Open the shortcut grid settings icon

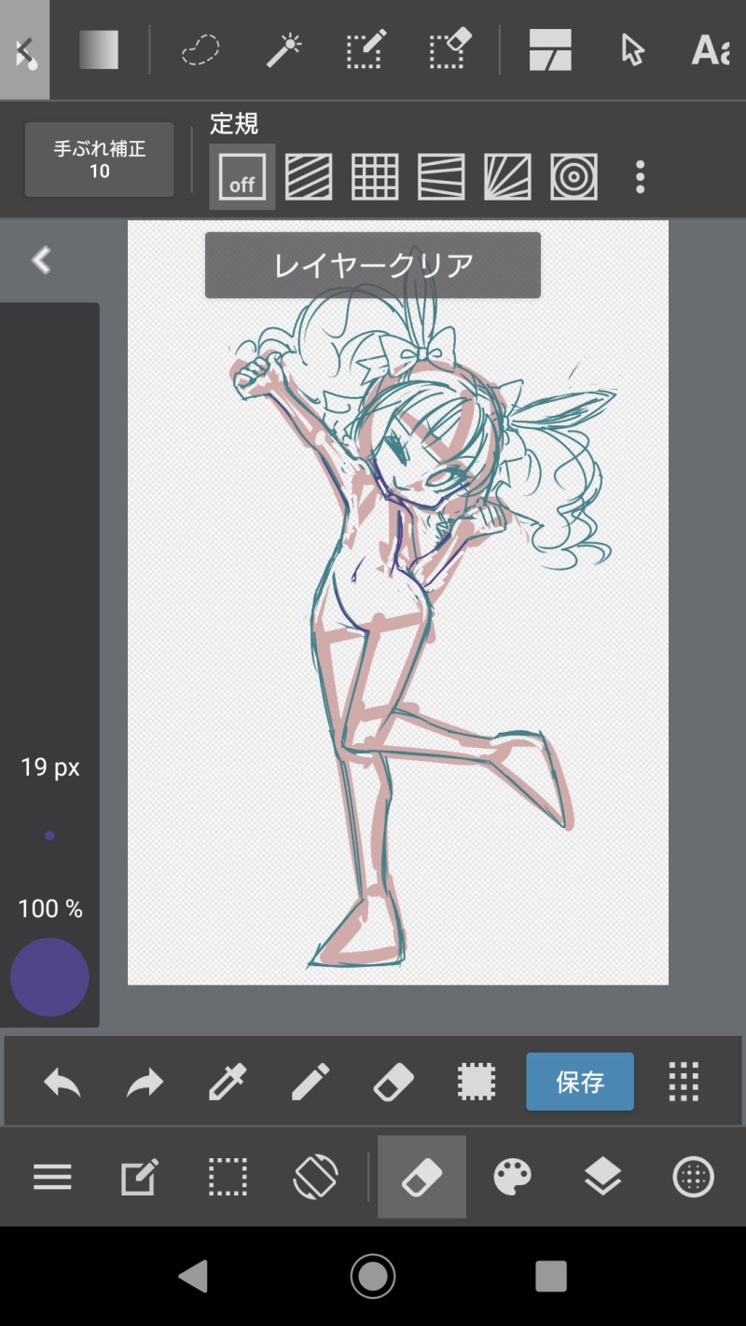pos(684,1082)
